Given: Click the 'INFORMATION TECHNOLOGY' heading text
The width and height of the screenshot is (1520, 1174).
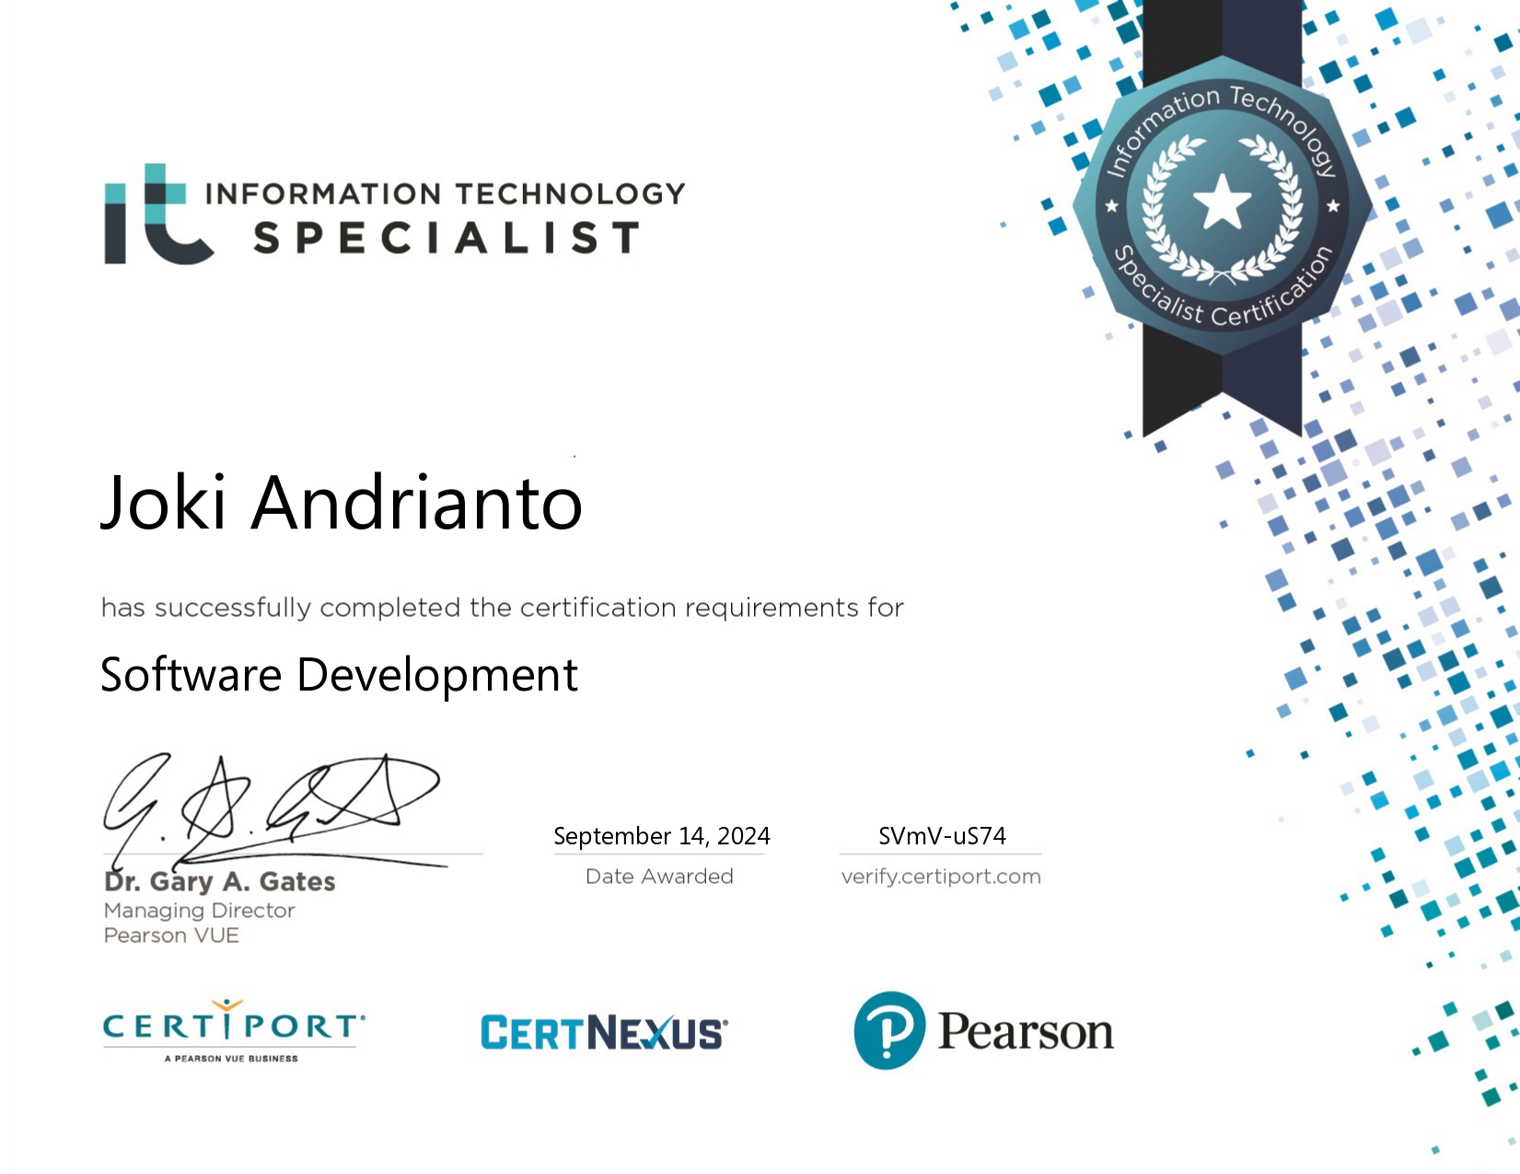Looking at the screenshot, I should 445,193.
